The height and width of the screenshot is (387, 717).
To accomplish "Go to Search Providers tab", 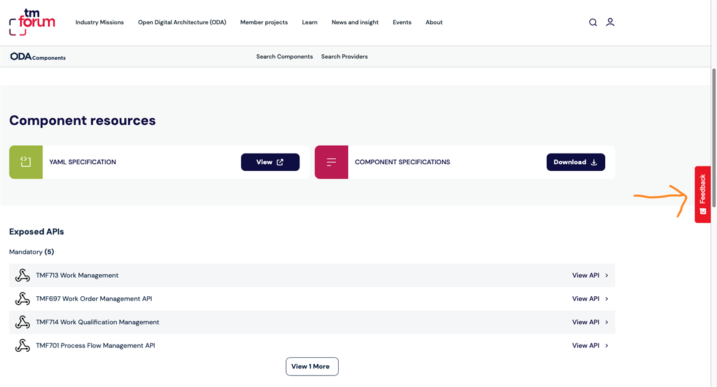I will coord(344,57).
